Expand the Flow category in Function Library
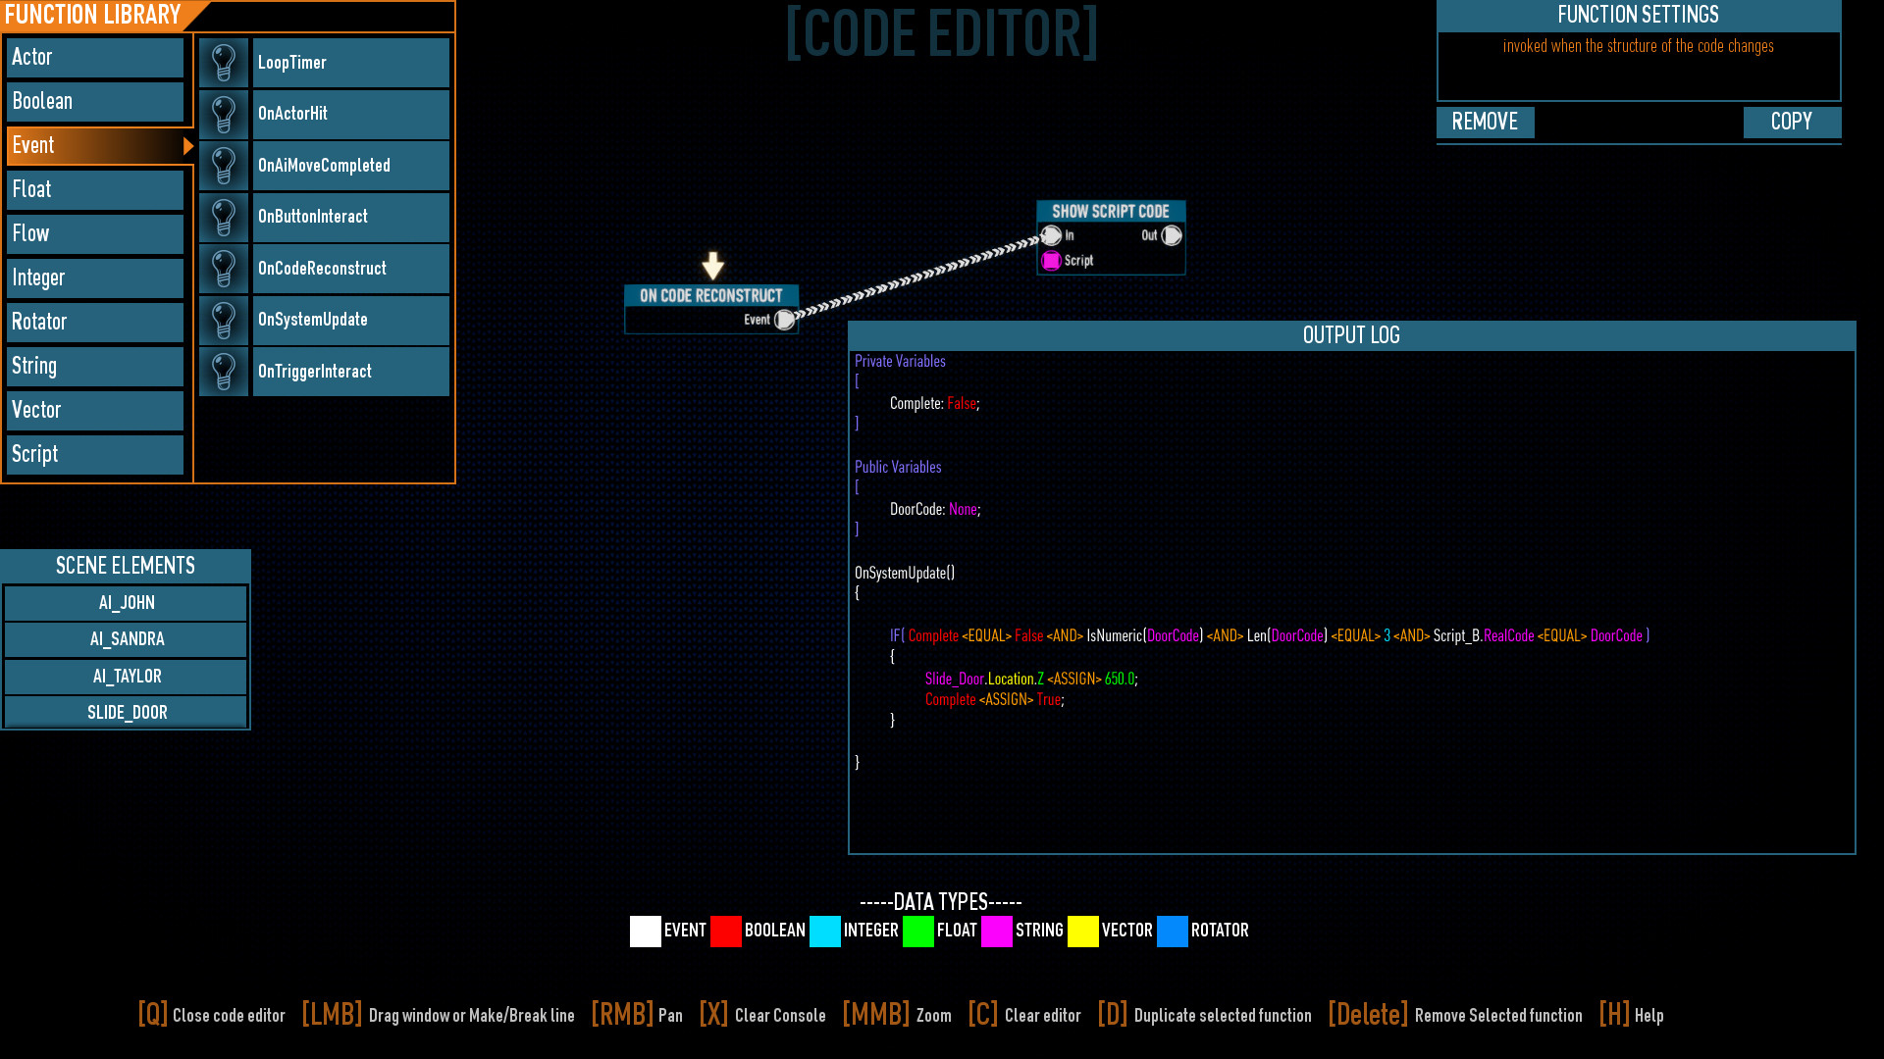This screenshot has height=1059, width=1884. [95, 233]
